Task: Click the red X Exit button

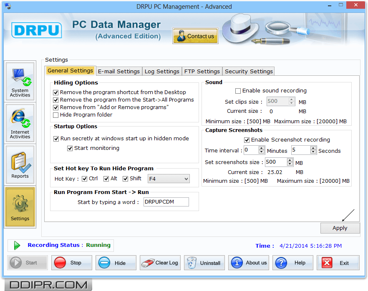Action: [338, 263]
